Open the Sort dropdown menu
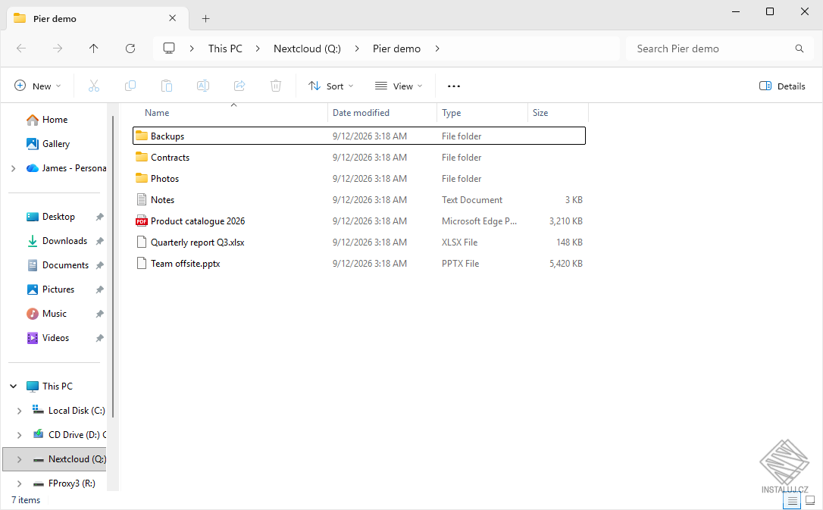This screenshot has width=823, height=510. [330, 86]
